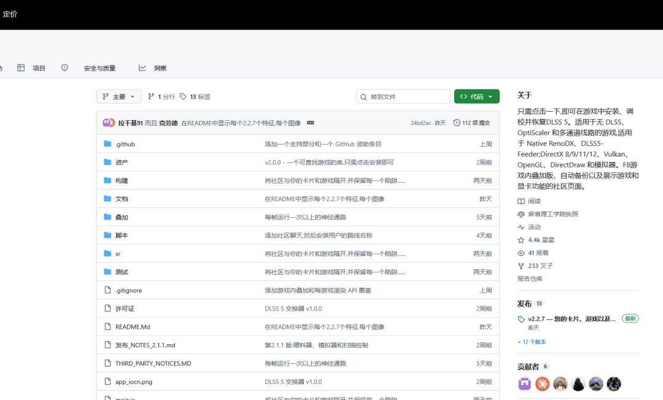Open the v2.2.7 latest release
The image size is (663, 400).
coord(572,319)
